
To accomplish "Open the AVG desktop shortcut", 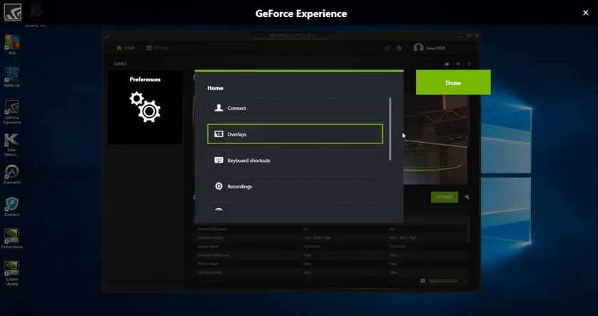I will [12, 45].
